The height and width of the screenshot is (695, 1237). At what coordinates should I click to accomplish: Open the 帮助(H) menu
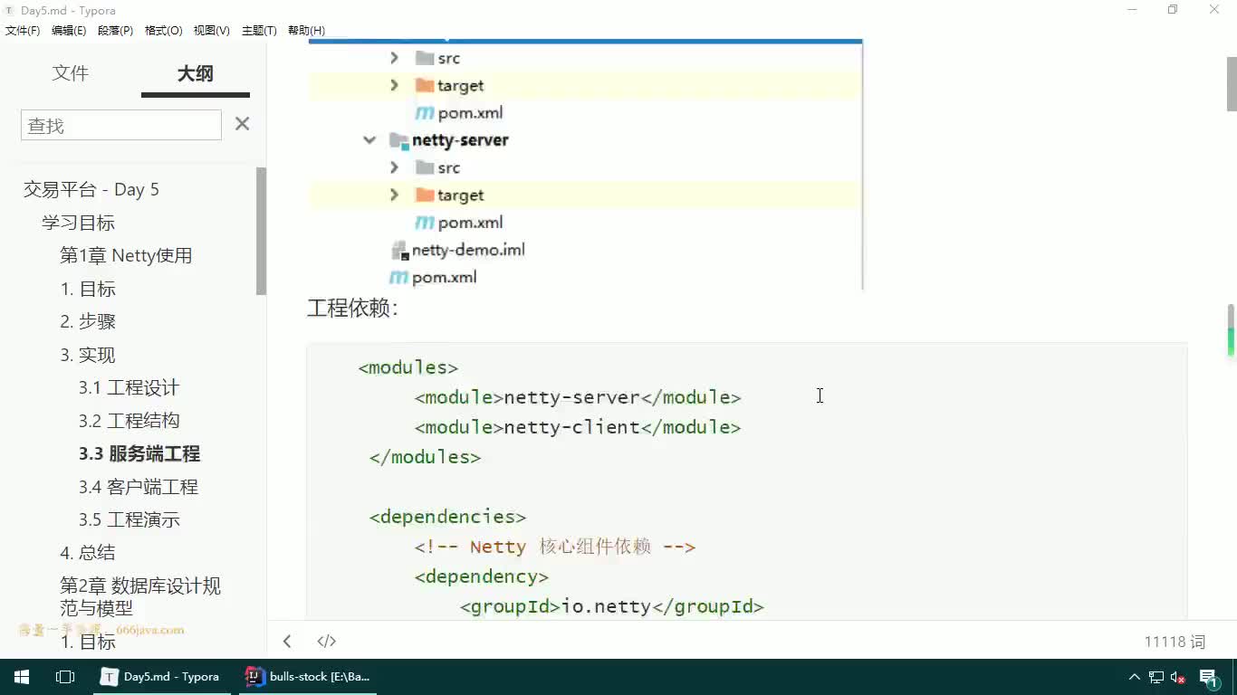(x=306, y=31)
